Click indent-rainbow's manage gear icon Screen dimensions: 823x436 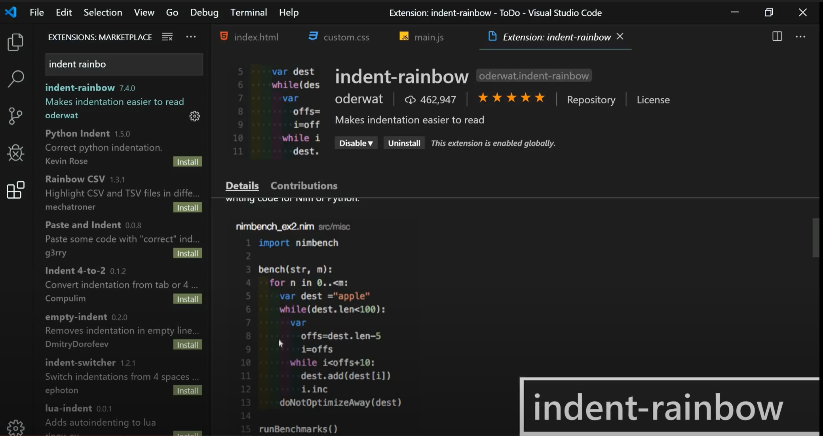pos(194,116)
